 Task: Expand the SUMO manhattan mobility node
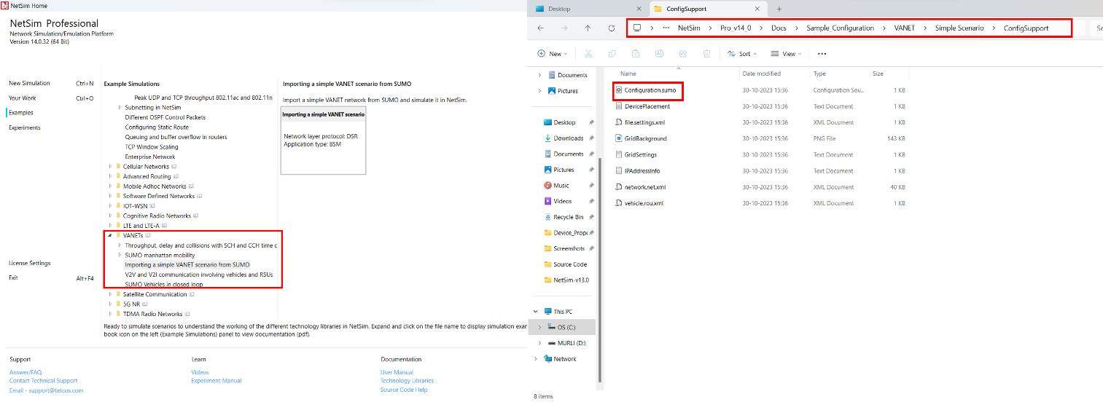click(120, 255)
